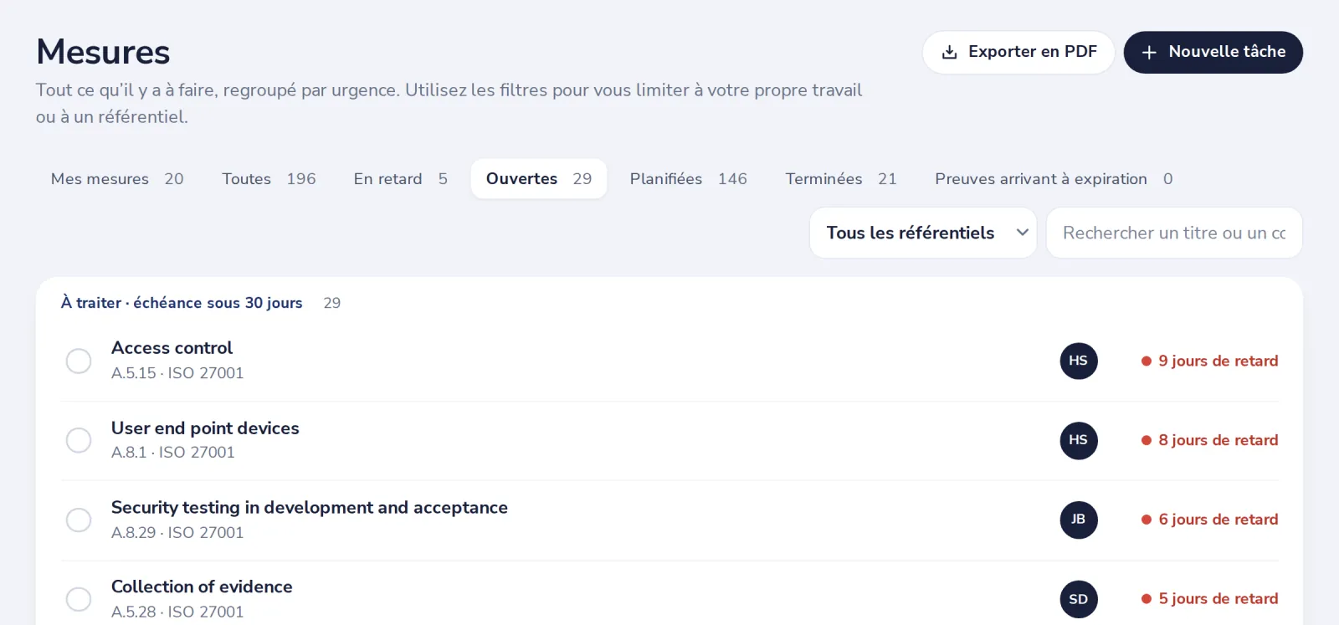Open Preuves arrivant à expiration tab
Viewport: 1339px width, 625px height.
(x=1054, y=179)
